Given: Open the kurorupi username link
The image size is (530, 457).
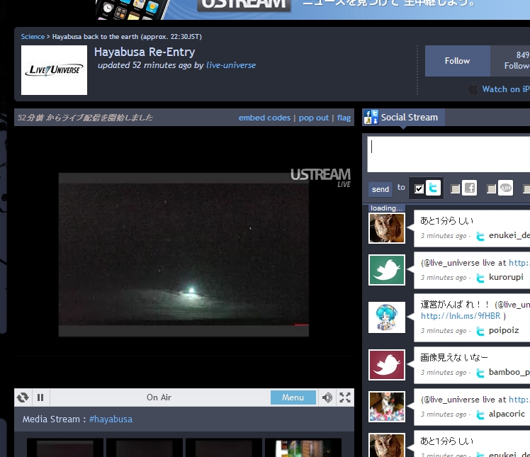Looking at the screenshot, I should [x=506, y=277].
